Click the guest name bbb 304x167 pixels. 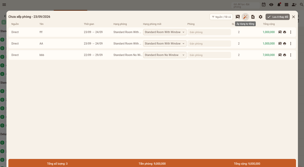click(x=42, y=55)
